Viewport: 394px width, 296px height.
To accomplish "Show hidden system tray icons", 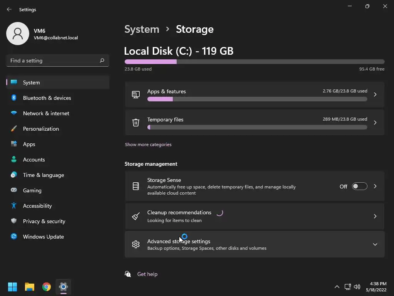I will coord(337,287).
